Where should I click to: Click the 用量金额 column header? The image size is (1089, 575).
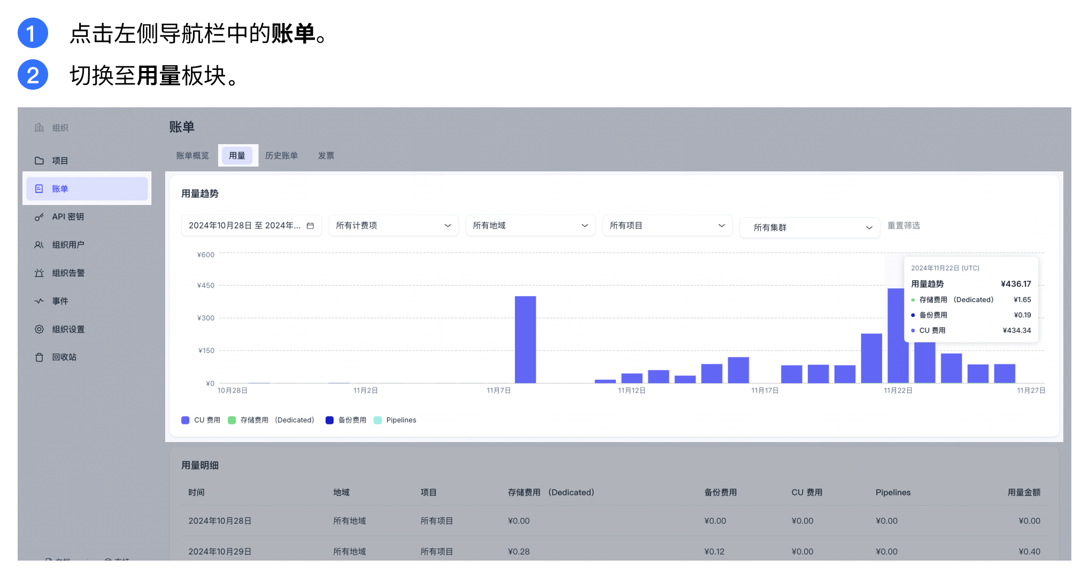[1024, 492]
